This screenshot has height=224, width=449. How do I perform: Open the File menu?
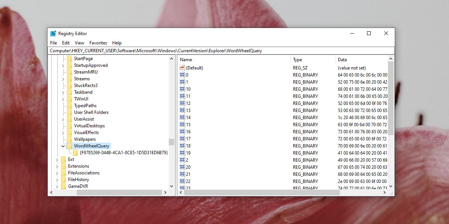(x=54, y=43)
